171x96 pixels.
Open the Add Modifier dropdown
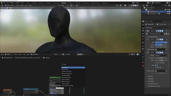pyautogui.click(x=158, y=28)
